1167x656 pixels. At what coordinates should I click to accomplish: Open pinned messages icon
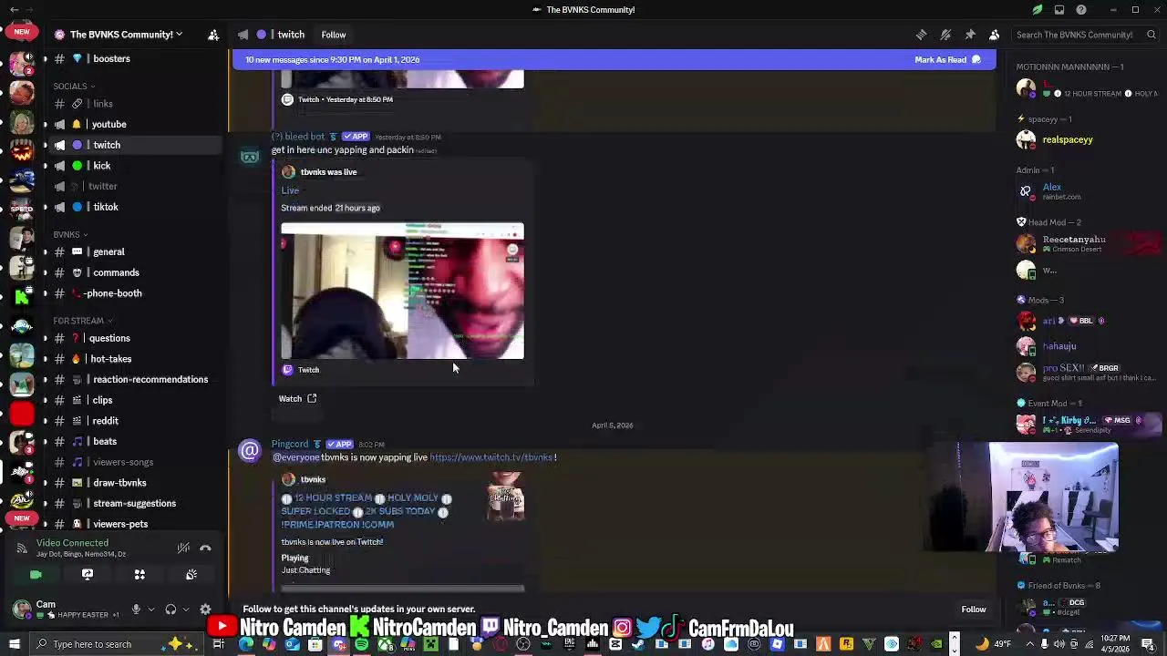[970, 35]
